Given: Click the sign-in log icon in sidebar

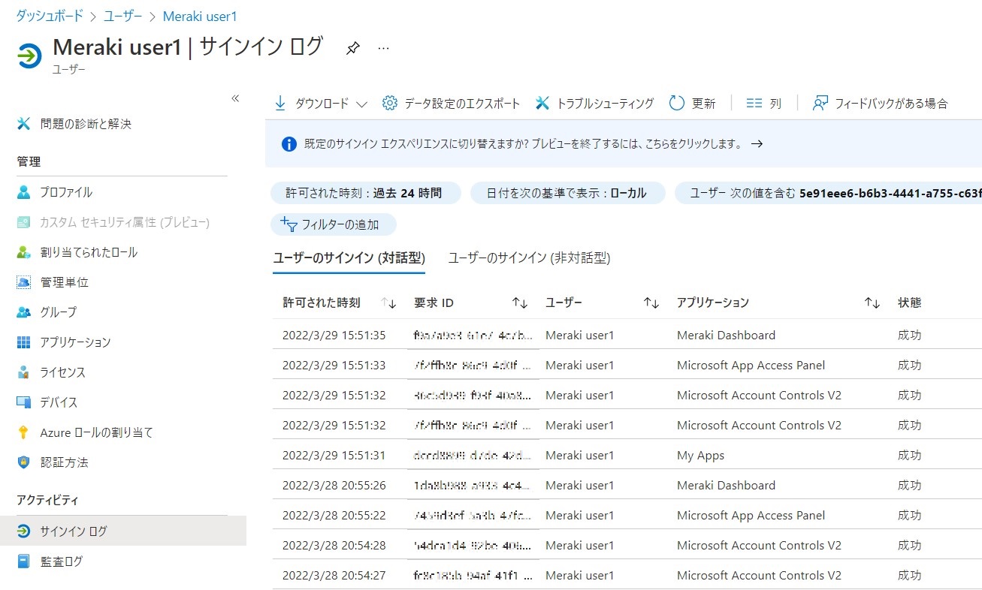Looking at the screenshot, I should (24, 531).
